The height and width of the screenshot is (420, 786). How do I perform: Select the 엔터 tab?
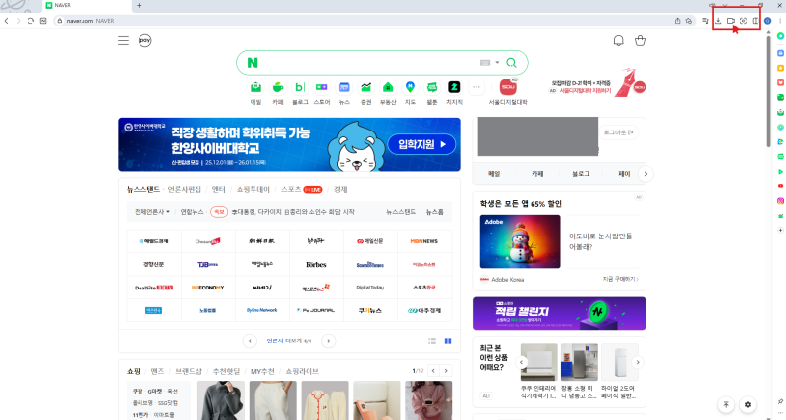pos(218,189)
